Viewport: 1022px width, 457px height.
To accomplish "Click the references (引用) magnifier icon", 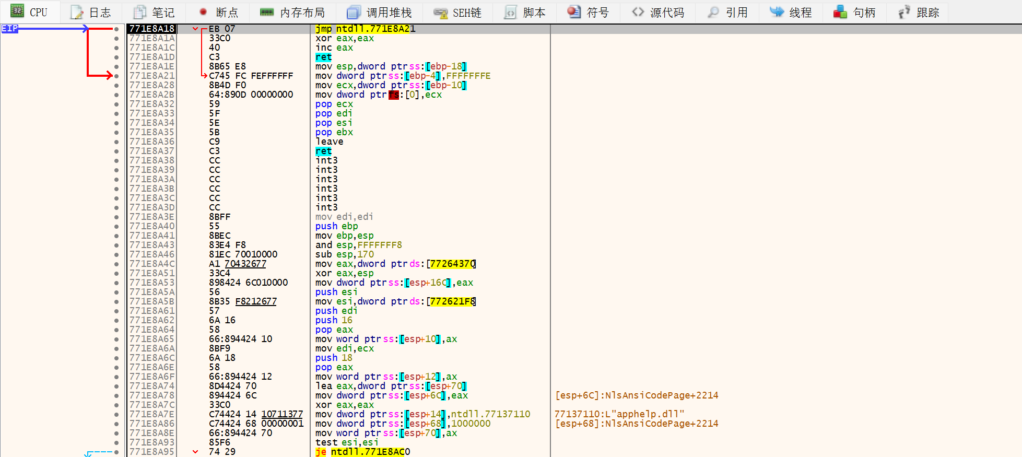I will pyautogui.click(x=713, y=12).
